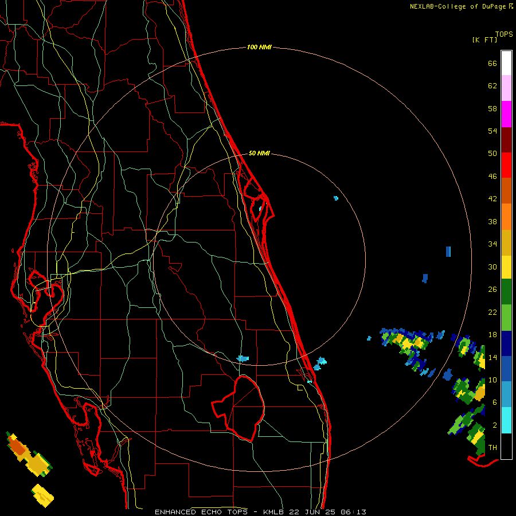Click the 2 legend value label
The width and height of the screenshot is (516, 516).
point(495,425)
